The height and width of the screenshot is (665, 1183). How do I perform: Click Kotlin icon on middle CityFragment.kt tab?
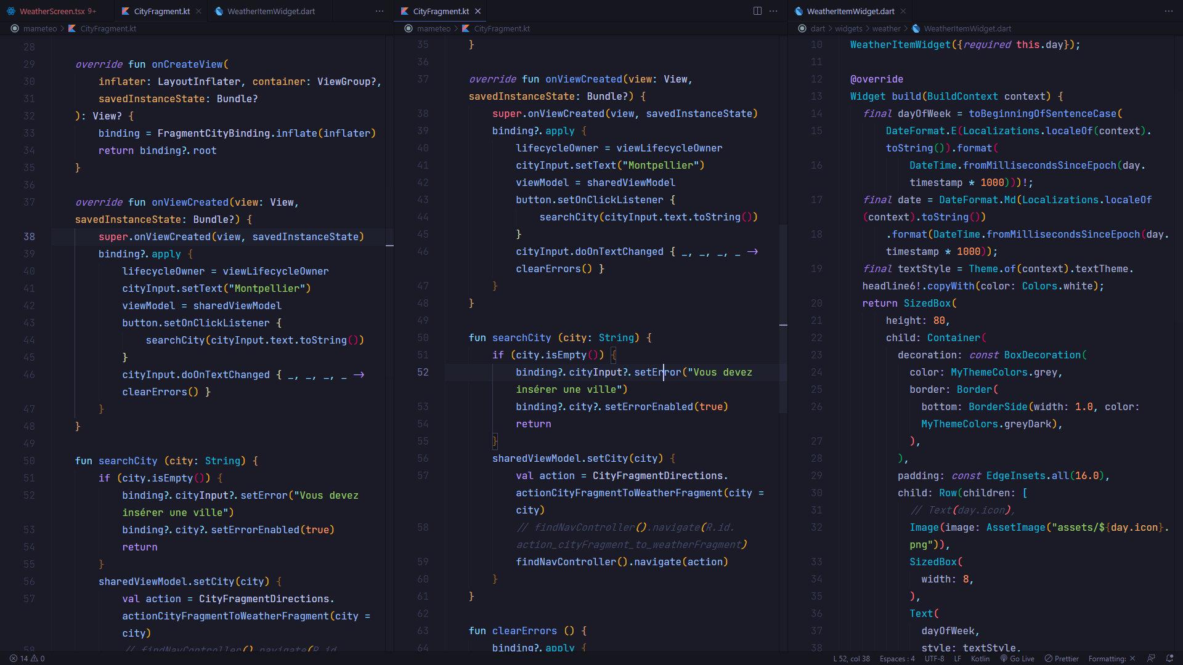pyautogui.click(x=405, y=11)
